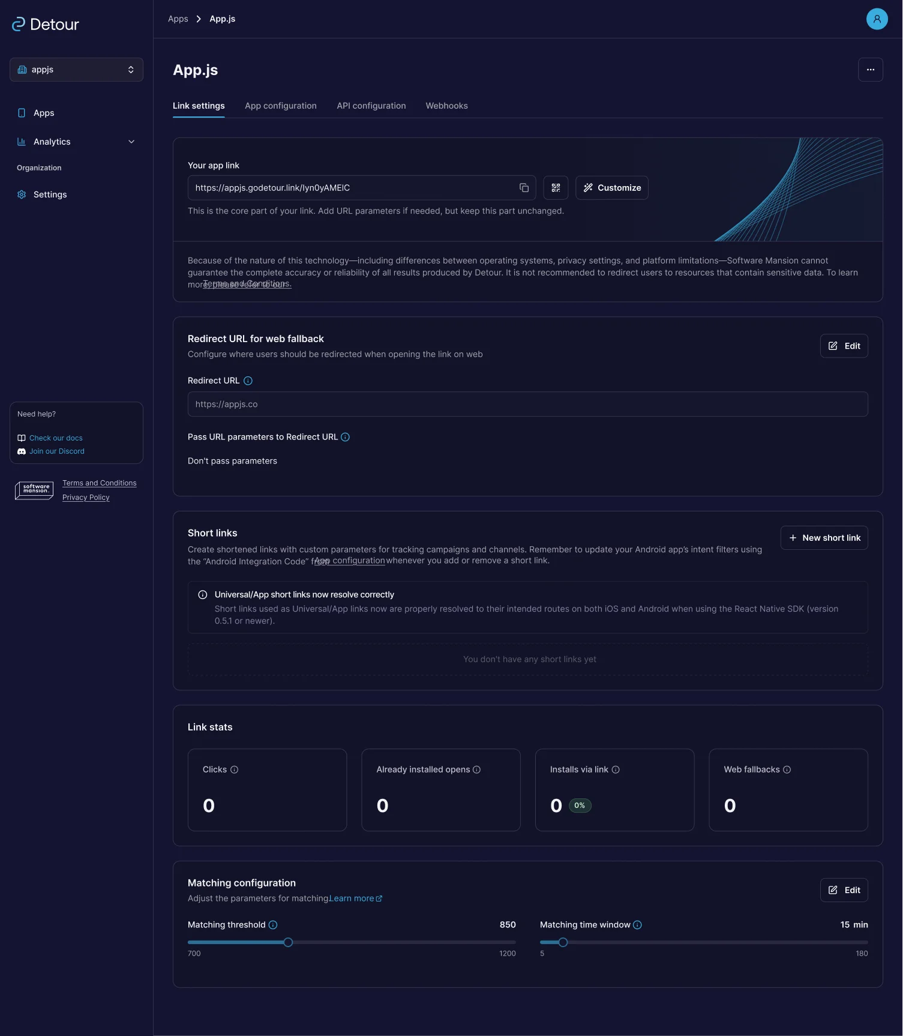This screenshot has height=1036, width=903.
Task: Click the 'Don't pass parameters' value
Action: 232,461
